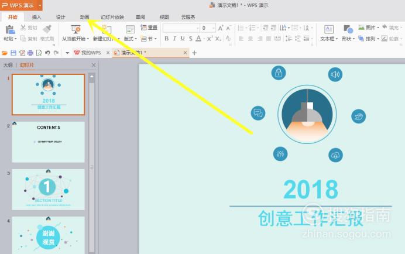Toggle subscript X₂ button
Viewport: 405px width, 254px height.
pyautogui.click(x=218, y=39)
